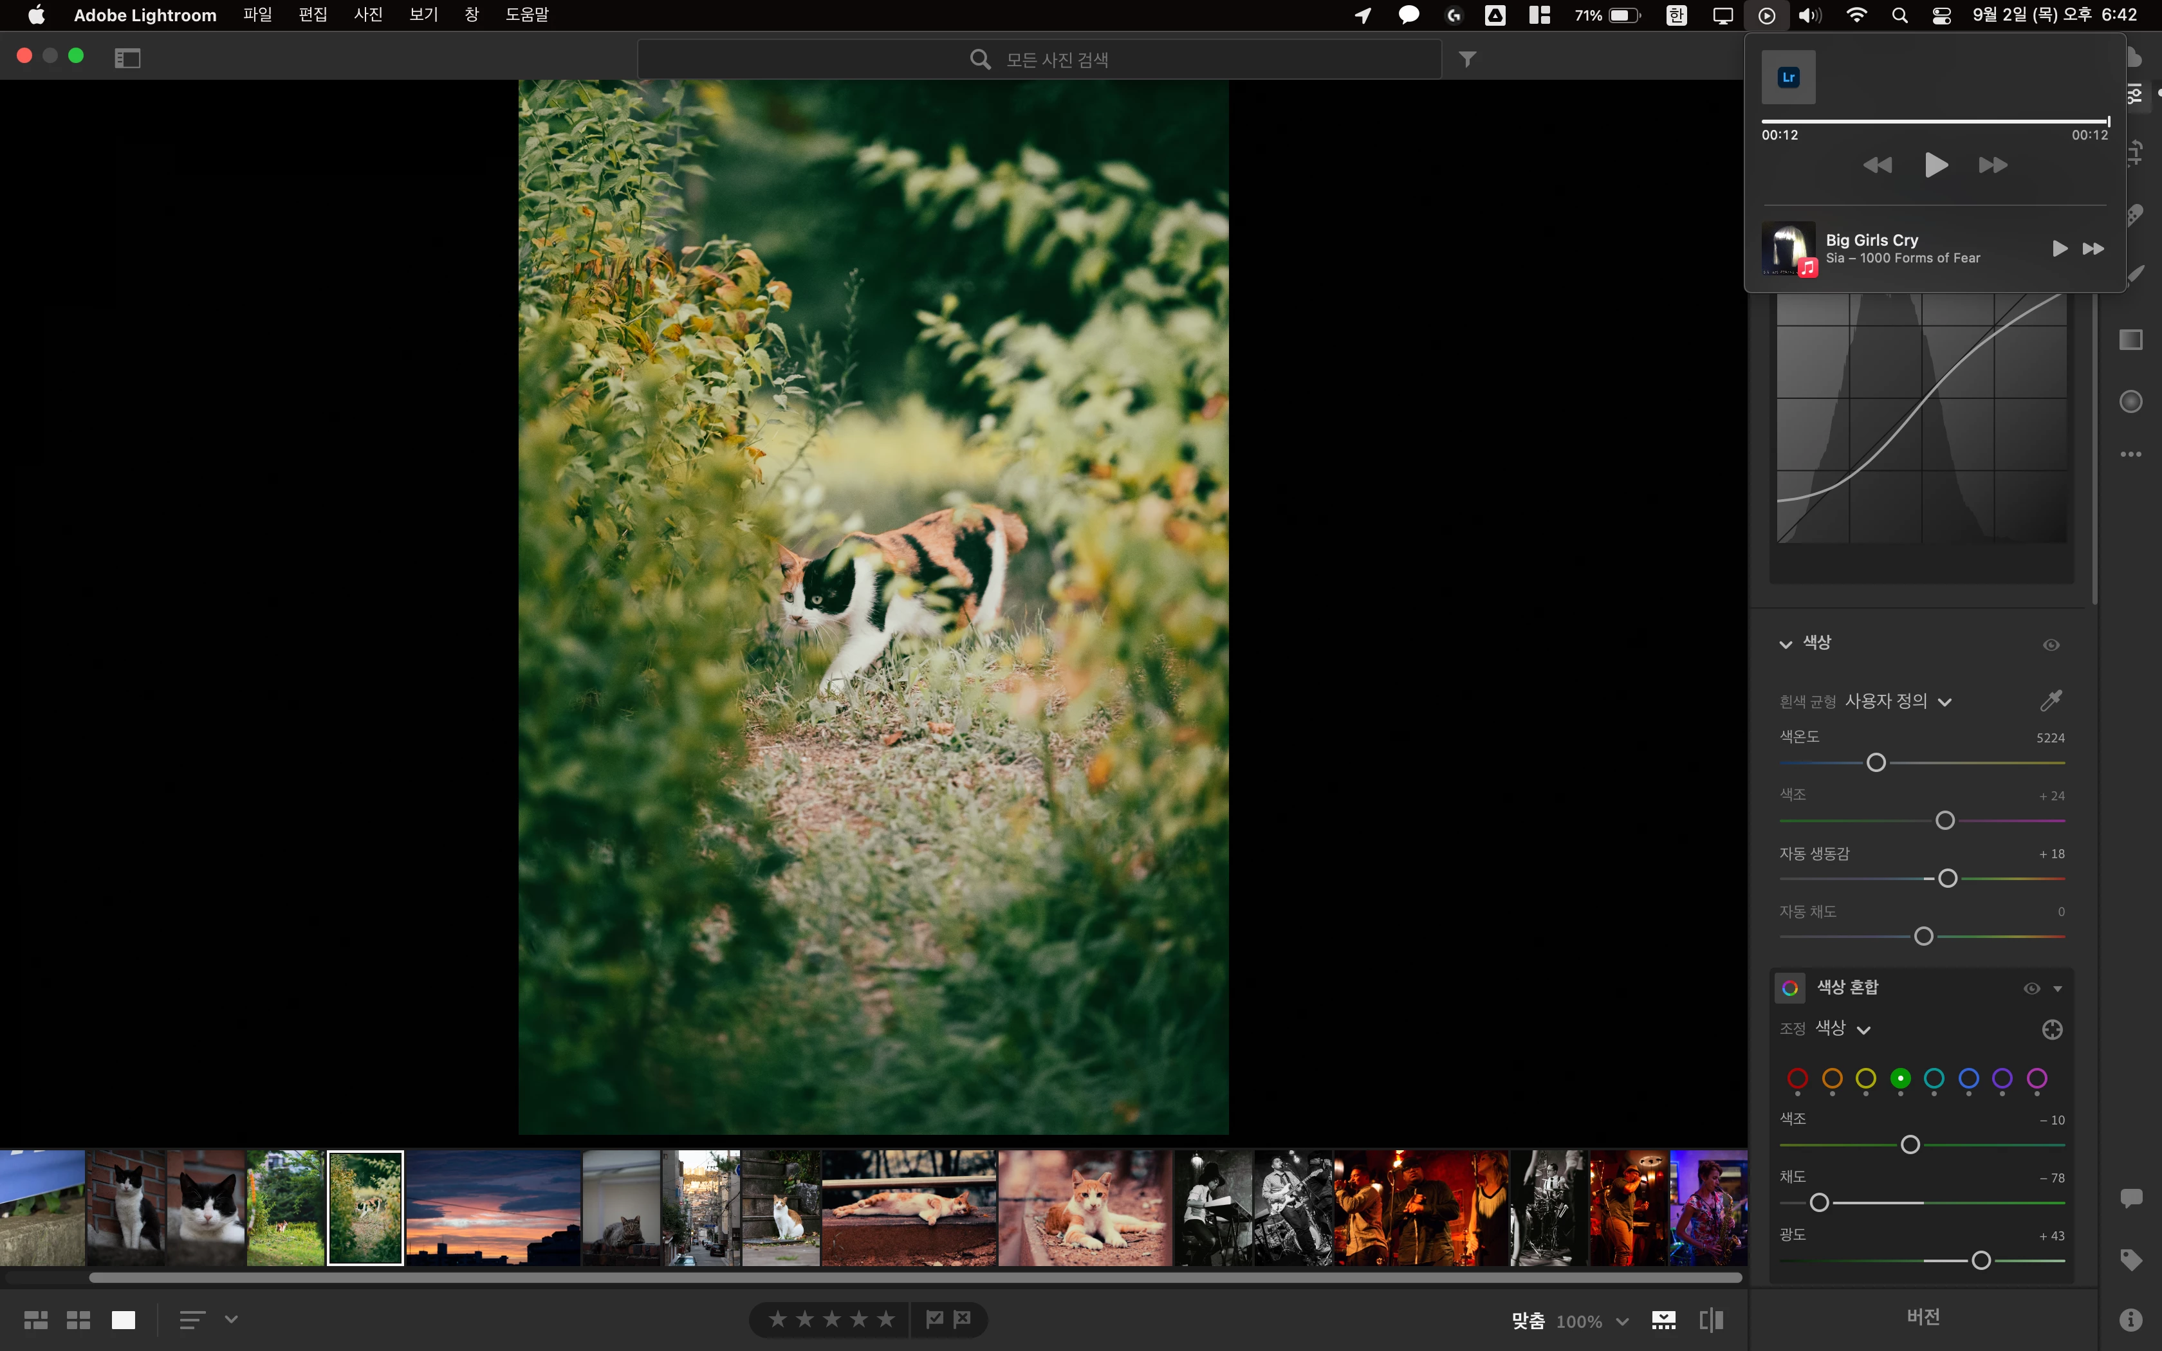Select the green color swatch in color mix
The height and width of the screenshot is (1351, 2162).
1900,1078
